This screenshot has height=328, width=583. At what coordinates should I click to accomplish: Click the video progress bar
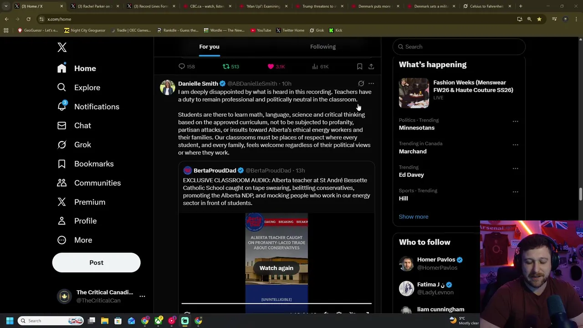point(276,303)
